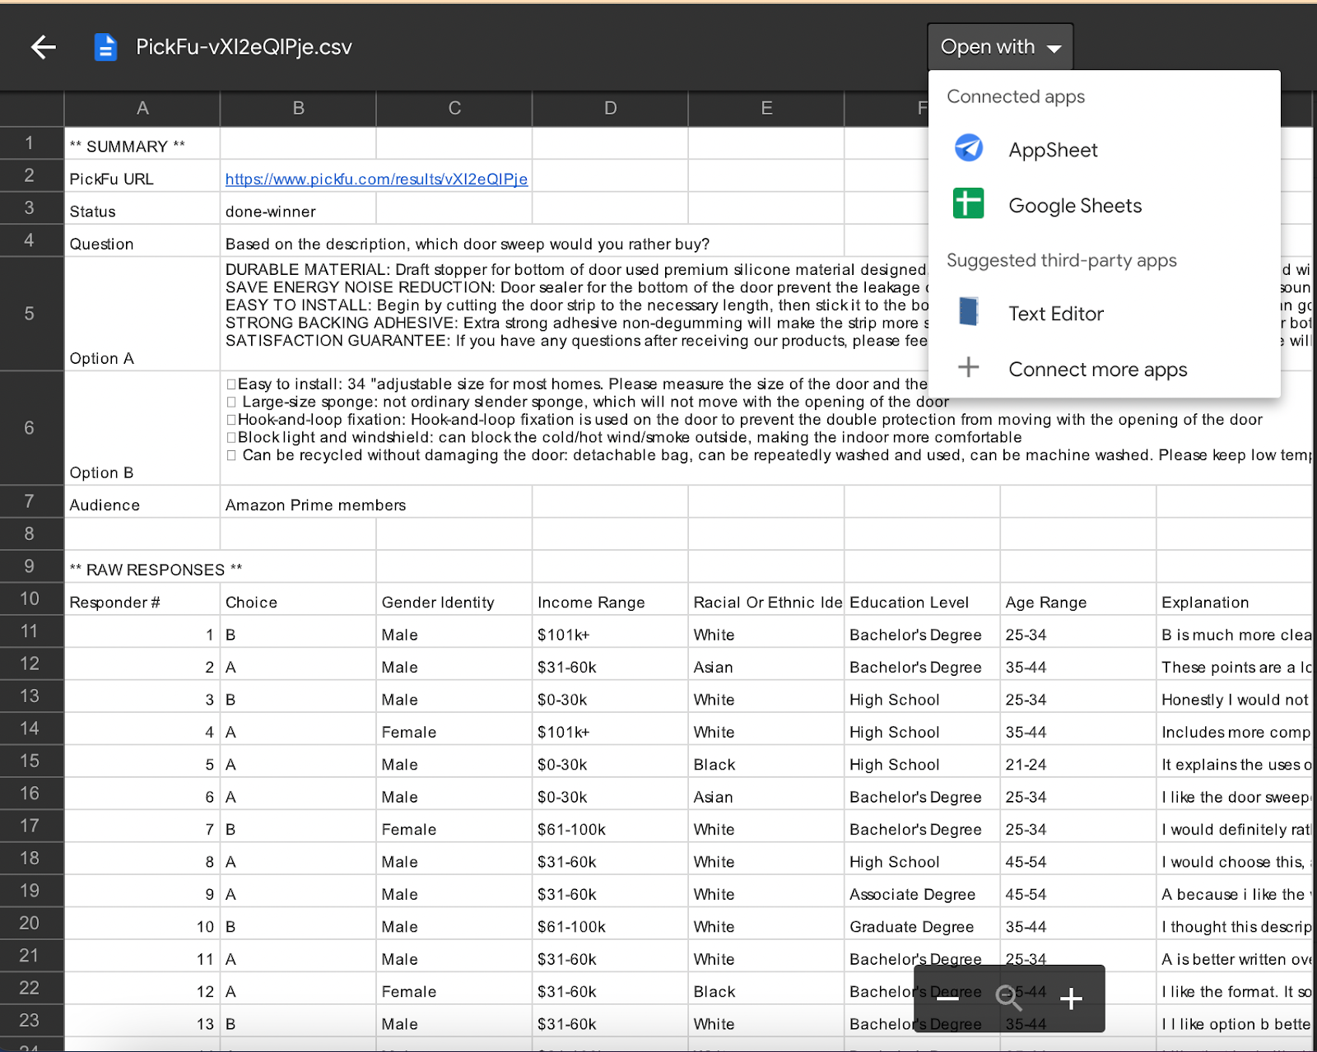
Task: Select column B header
Action: coord(298,109)
